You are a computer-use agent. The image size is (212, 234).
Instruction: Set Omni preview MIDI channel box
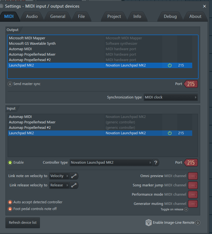click(x=193, y=176)
